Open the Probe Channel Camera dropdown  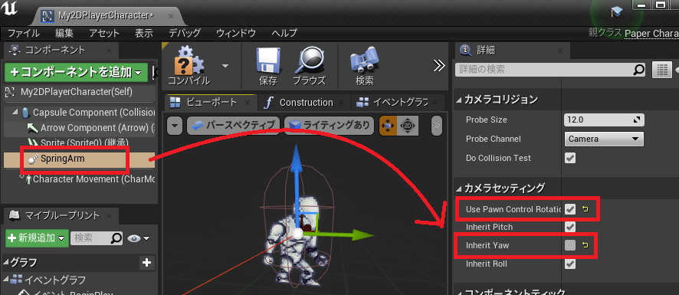604,139
